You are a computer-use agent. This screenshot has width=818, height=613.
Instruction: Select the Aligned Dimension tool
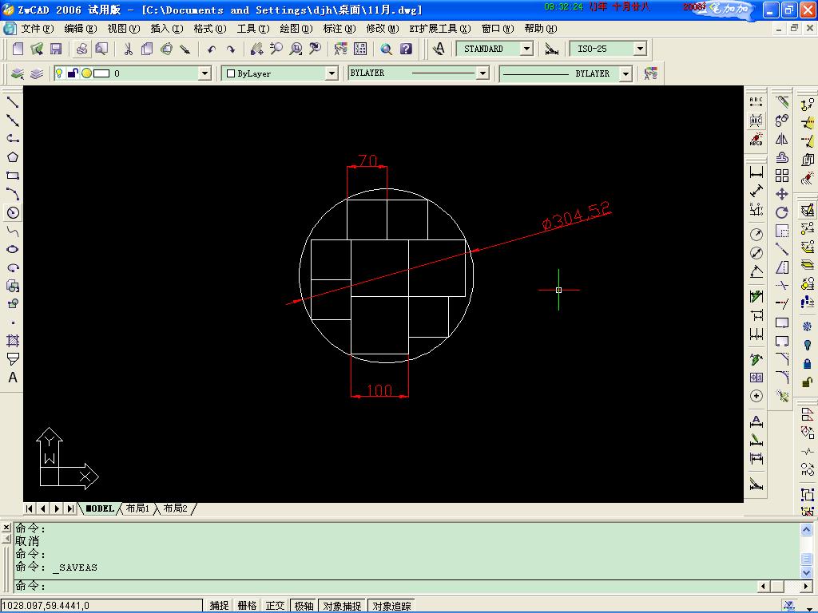point(756,191)
